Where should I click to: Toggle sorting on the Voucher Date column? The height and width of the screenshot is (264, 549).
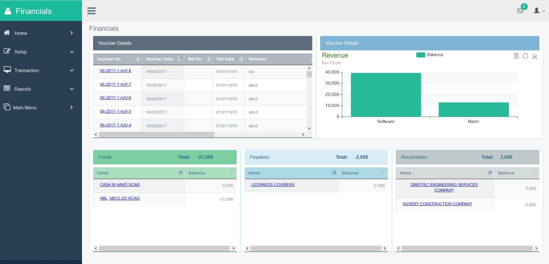coord(179,59)
